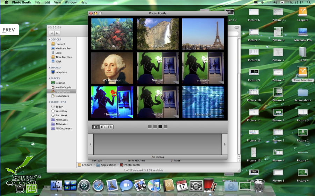This screenshot has height=196, width=315.
Task: Apply the Thermal 2 effect
Action: pos(112,102)
